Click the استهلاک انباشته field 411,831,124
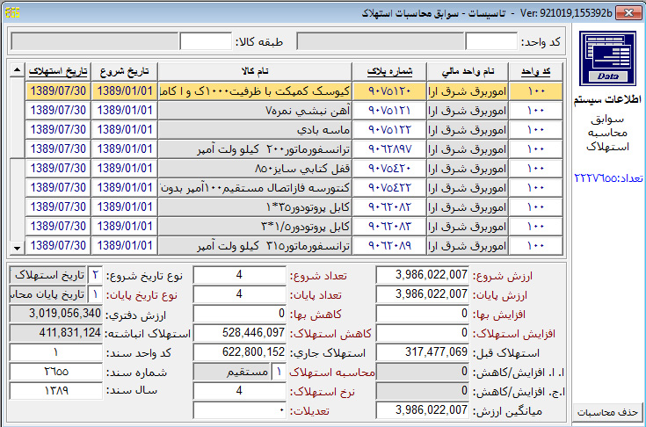This screenshot has width=646, height=427. [55, 333]
